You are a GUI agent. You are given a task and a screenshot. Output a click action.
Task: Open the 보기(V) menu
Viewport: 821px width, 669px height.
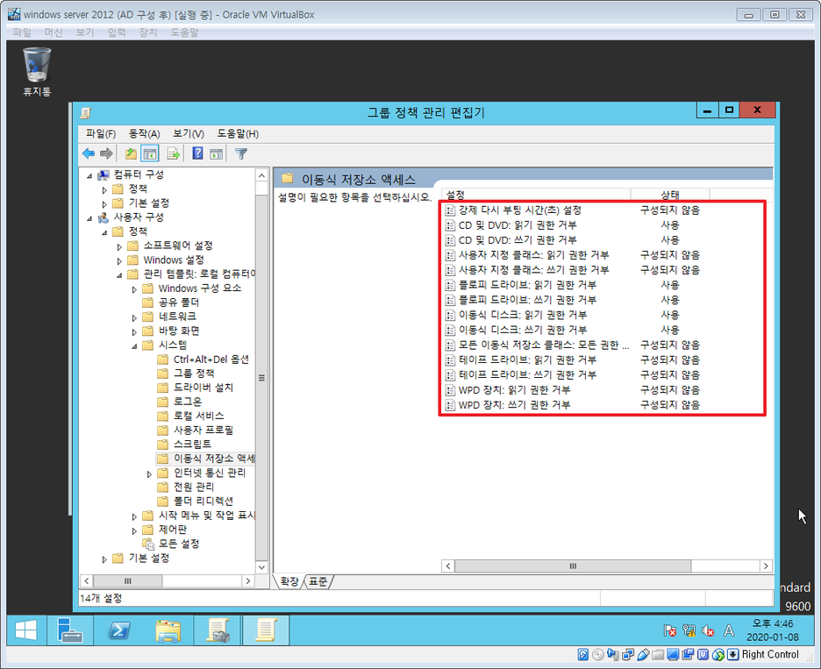189,134
